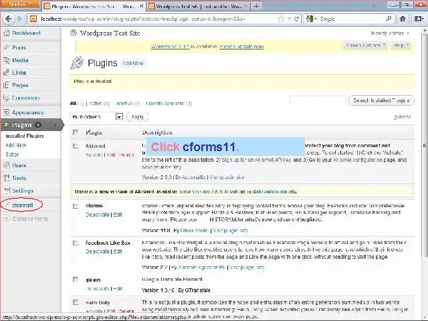The height and width of the screenshot is (321, 428).
Task: Open the Howdy admin dropdown
Action: click(391, 33)
